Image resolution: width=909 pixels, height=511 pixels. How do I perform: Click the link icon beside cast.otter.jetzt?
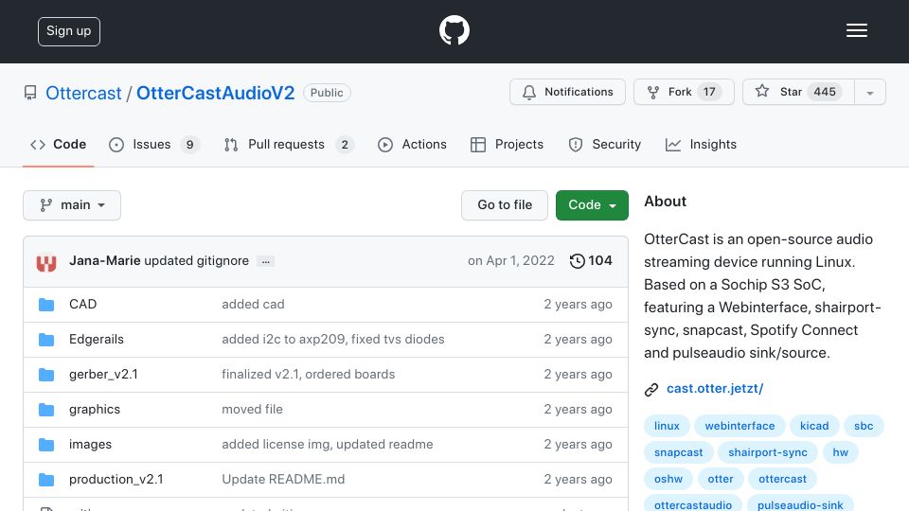click(x=651, y=389)
